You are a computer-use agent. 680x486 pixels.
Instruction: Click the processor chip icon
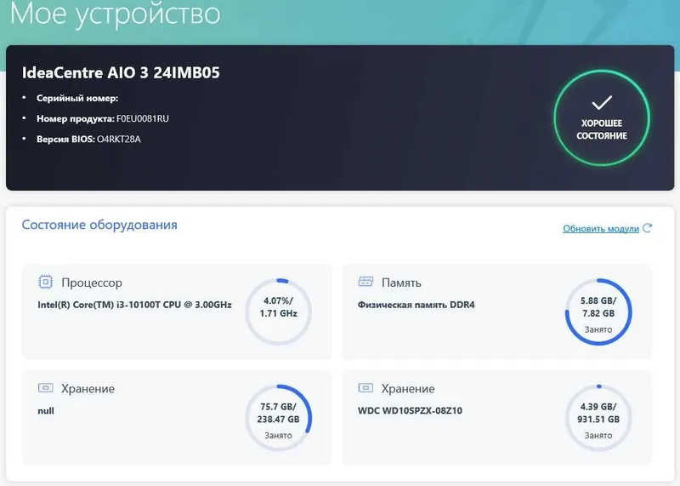click(x=45, y=282)
